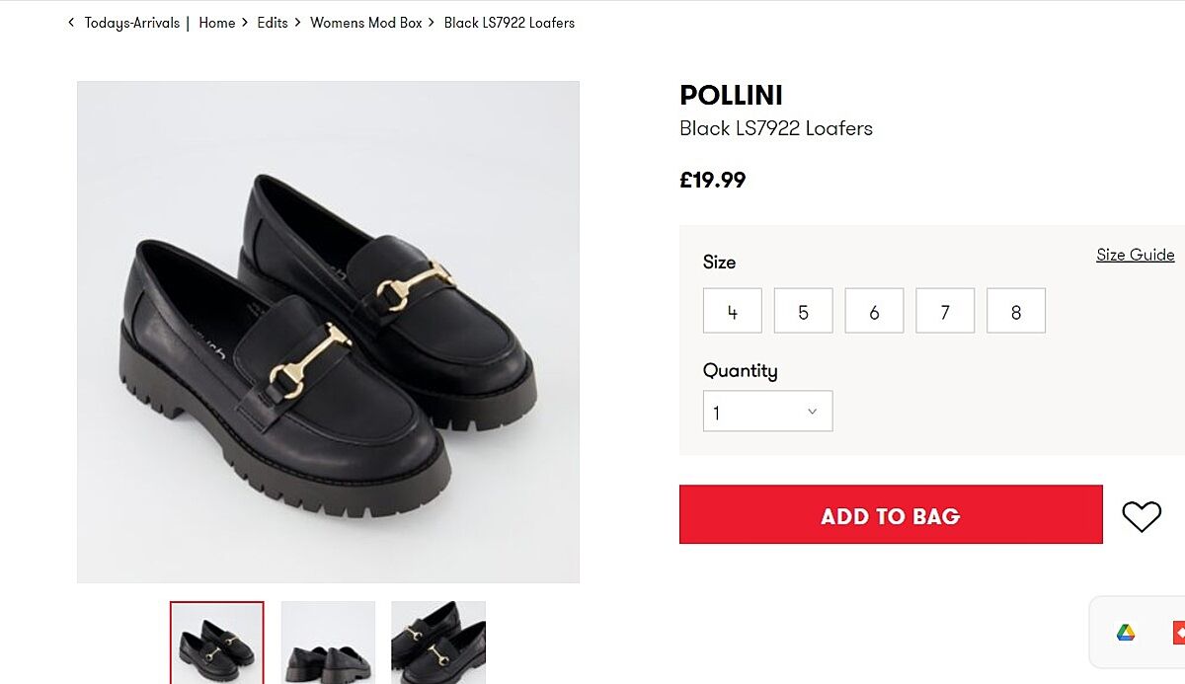Select the first loafer thumbnail
Viewport: 1185px width, 684px height.
[217, 642]
